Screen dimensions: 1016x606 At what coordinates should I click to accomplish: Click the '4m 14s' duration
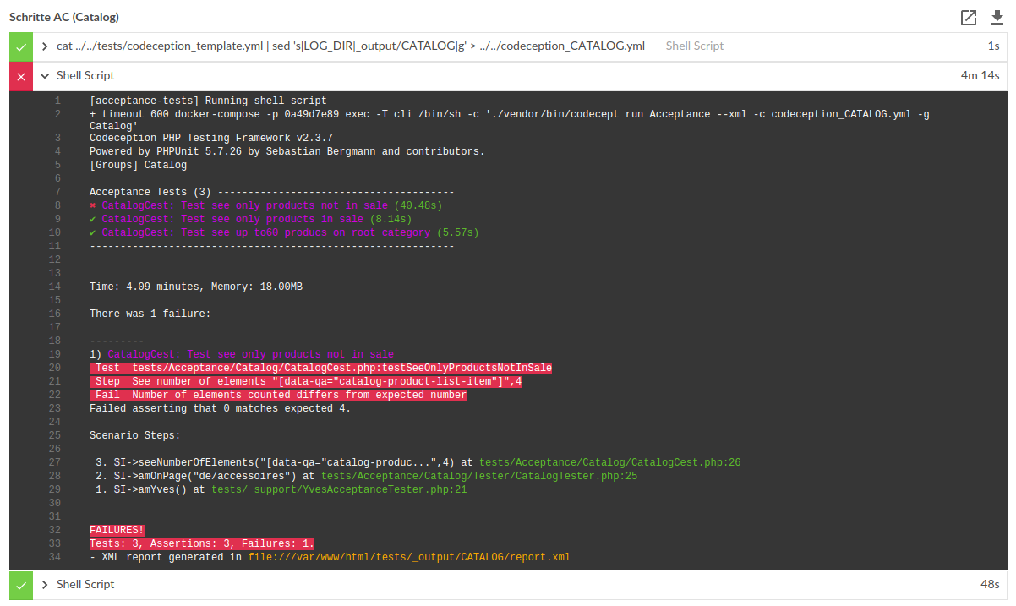click(x=980, y=76)
